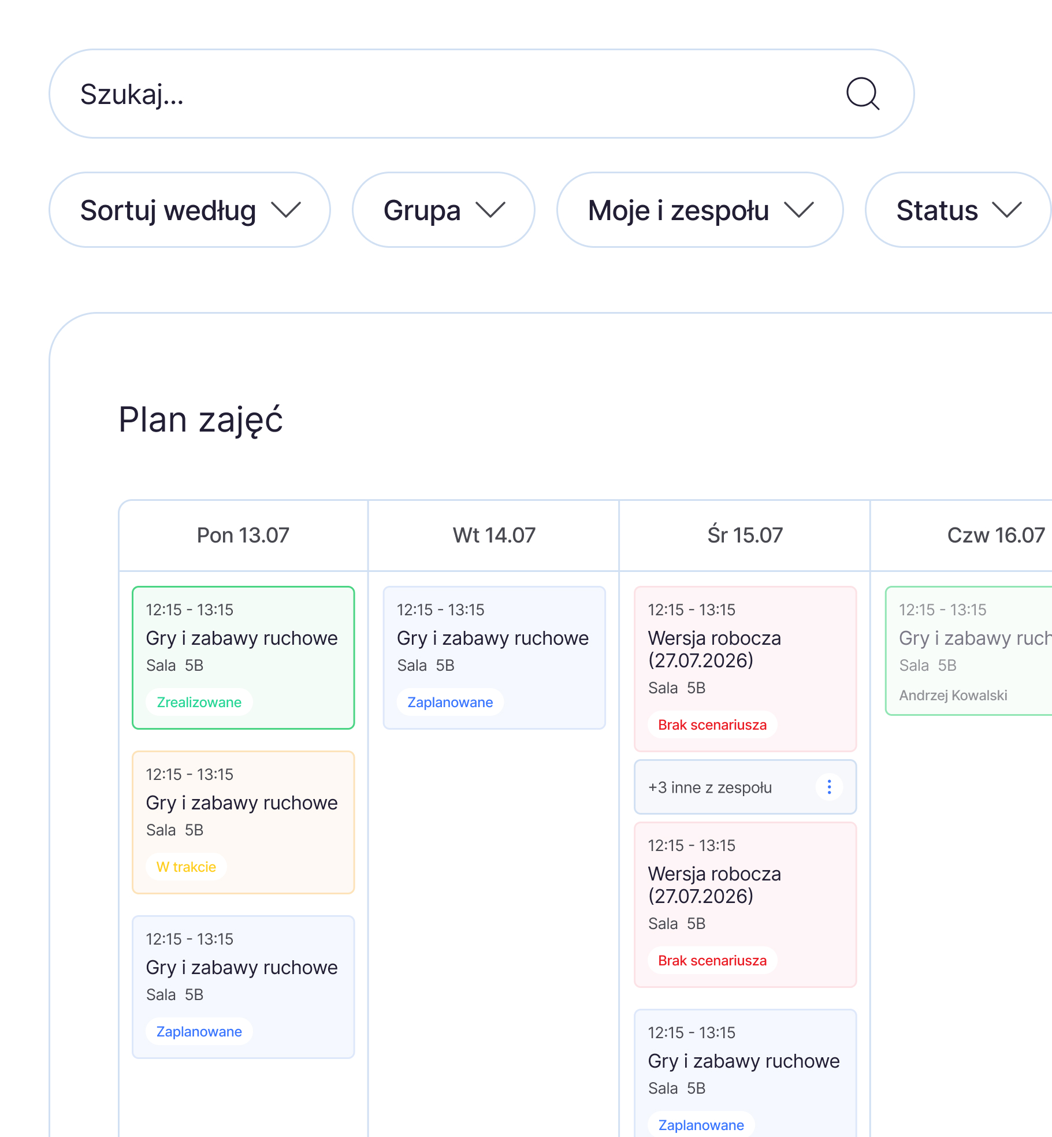1052x1137 pixels.
Task: Expand the +3 inne z zespołu row
Action: coord(745,787)
